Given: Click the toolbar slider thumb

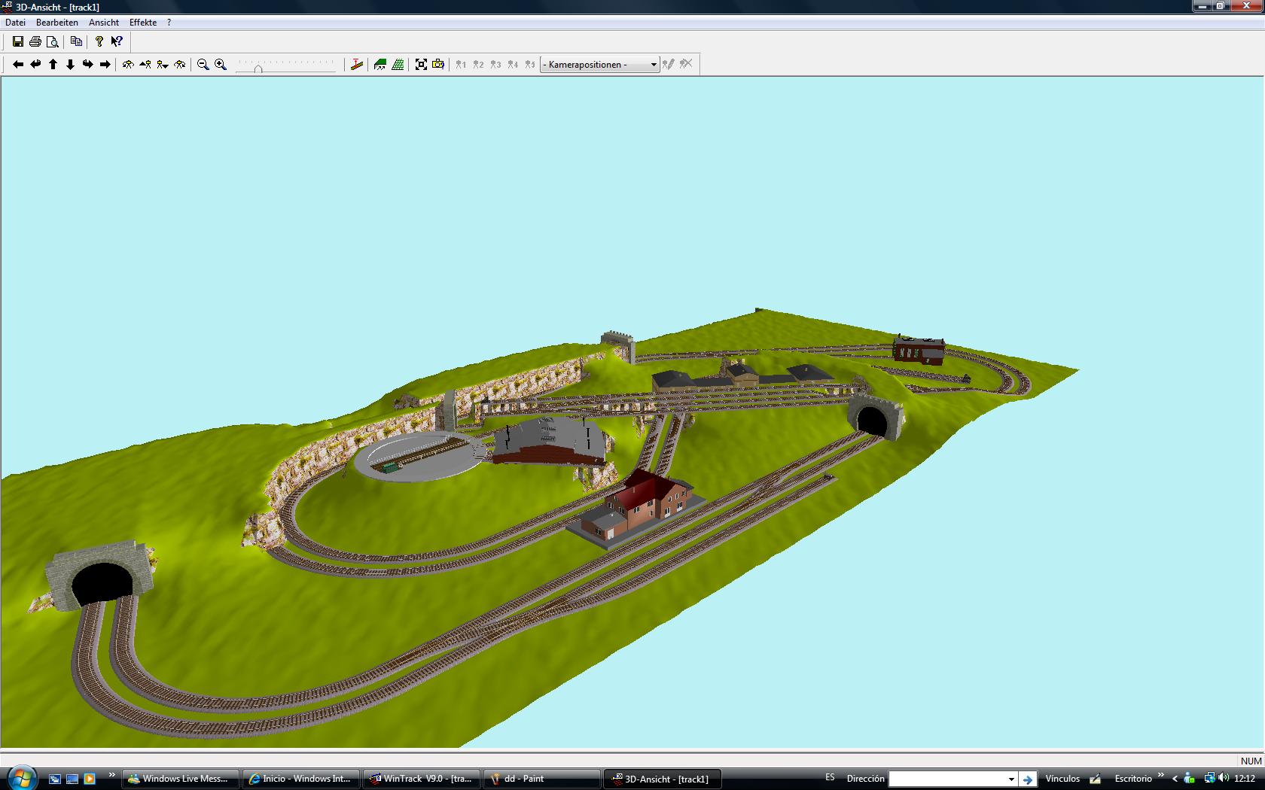Looking at the screenshot, I should click(258, 68).
